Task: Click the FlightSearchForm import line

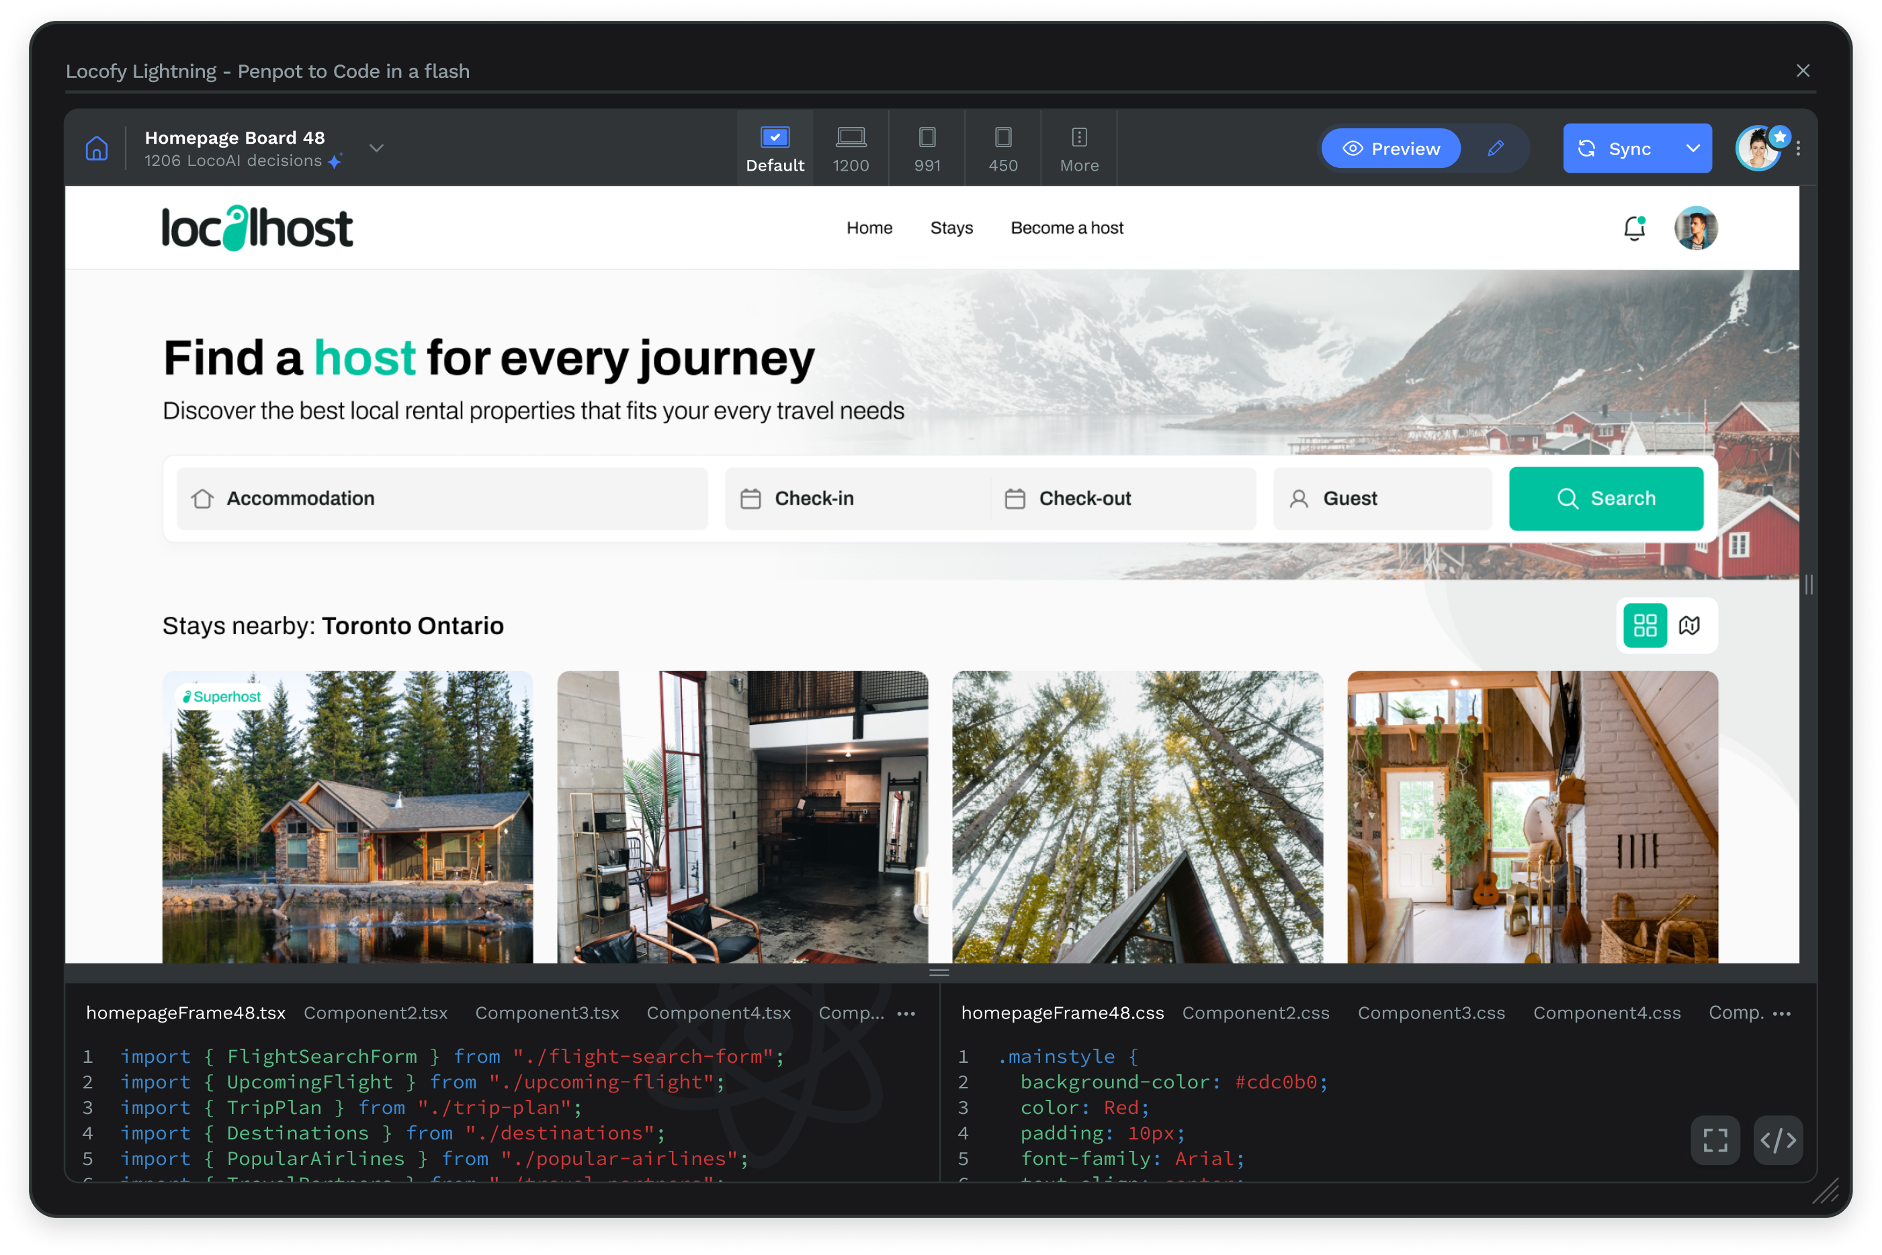Action: point(452,1057)
